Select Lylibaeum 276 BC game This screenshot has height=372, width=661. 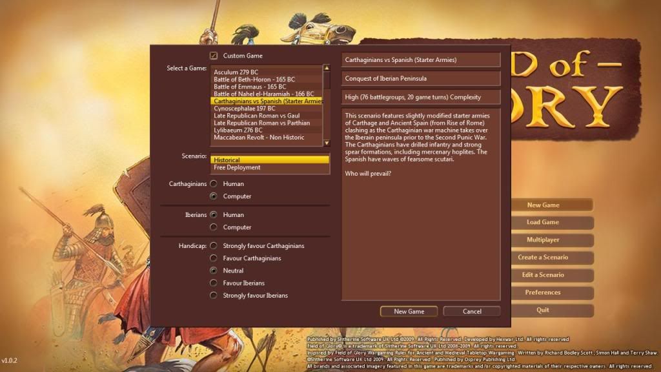click(267, 130)
